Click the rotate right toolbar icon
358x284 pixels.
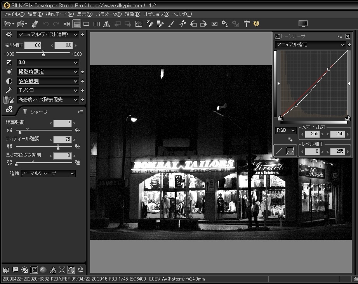203,24
